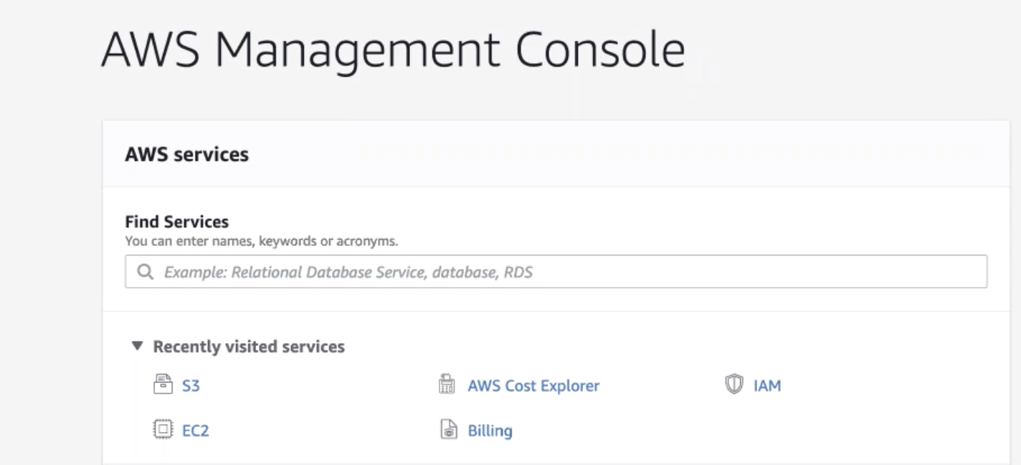Open the AWS Cost Explorer link
The image size is (1021, 465).
coord(533,386)
